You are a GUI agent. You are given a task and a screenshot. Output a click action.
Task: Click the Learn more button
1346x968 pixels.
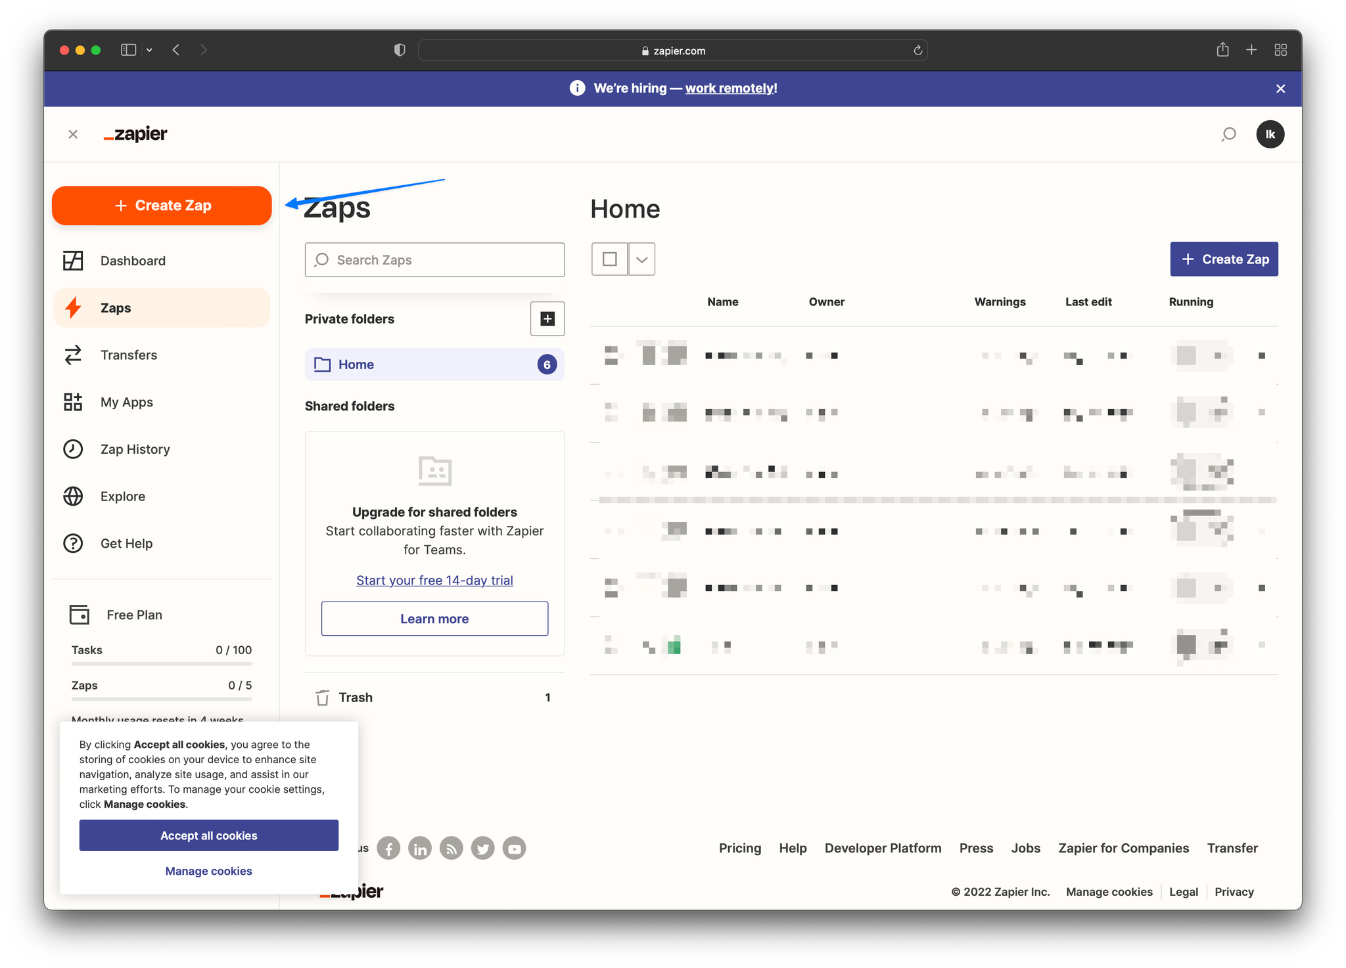point(434,619)
